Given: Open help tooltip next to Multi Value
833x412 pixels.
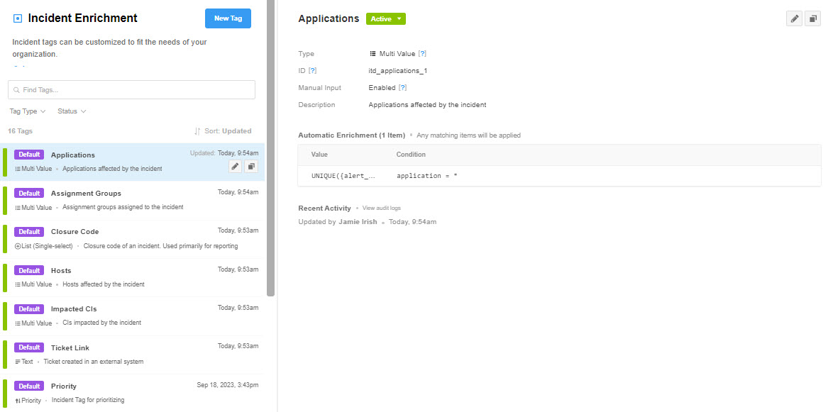Looking at the screenshot, I should click(422, 54).
